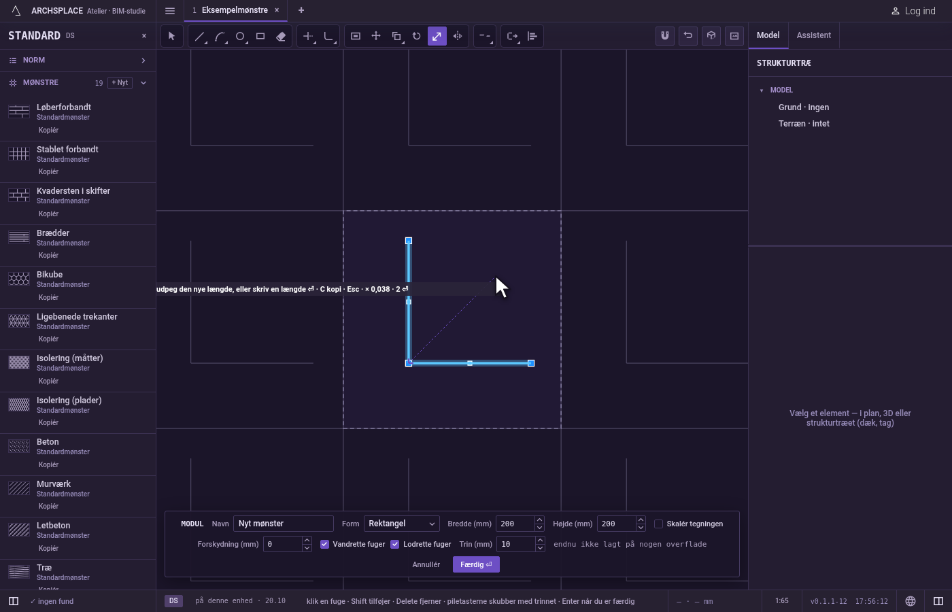Viewport: 952px width, 612px height.
Task: Switch to the Assistent tab
Action: click(814, 35)
